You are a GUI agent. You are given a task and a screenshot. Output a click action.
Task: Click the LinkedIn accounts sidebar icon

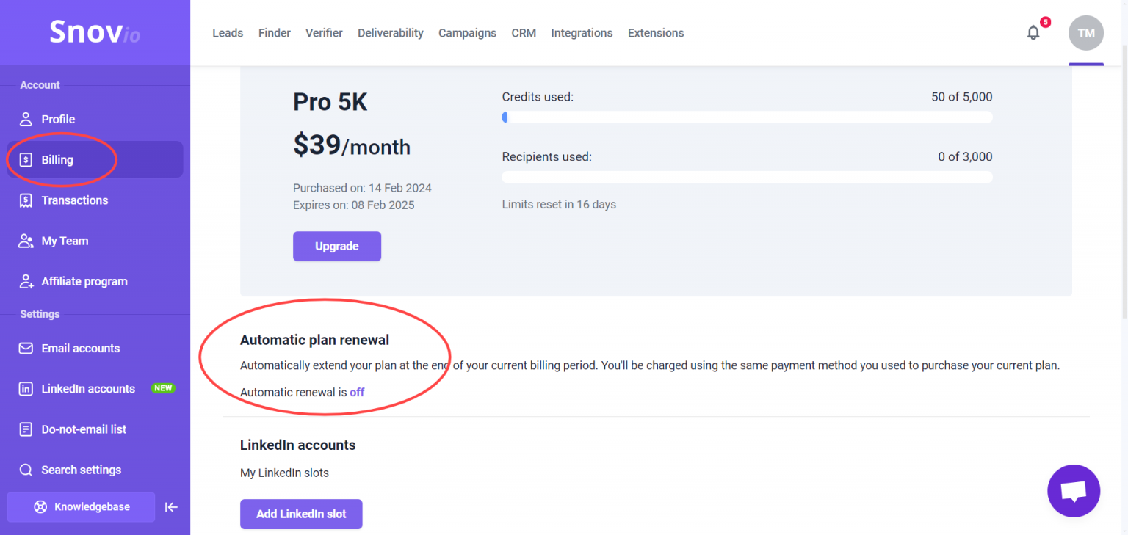[26, 389]
